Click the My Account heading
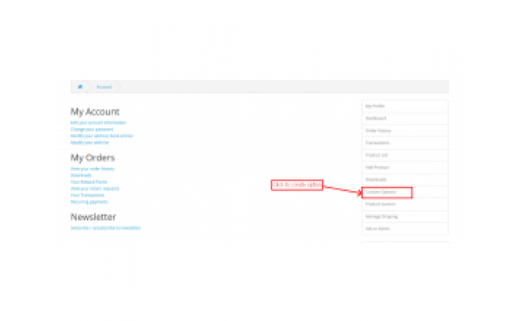 click(95, 112)
